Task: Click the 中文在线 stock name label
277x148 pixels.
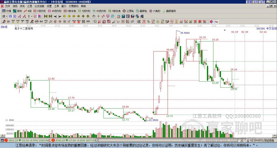Action: [x=271, y=29]
